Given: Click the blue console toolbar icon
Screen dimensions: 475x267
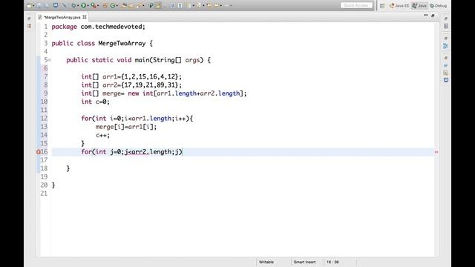Looking at the screenshot, I should pyautogui.click(x=56, y=5).
